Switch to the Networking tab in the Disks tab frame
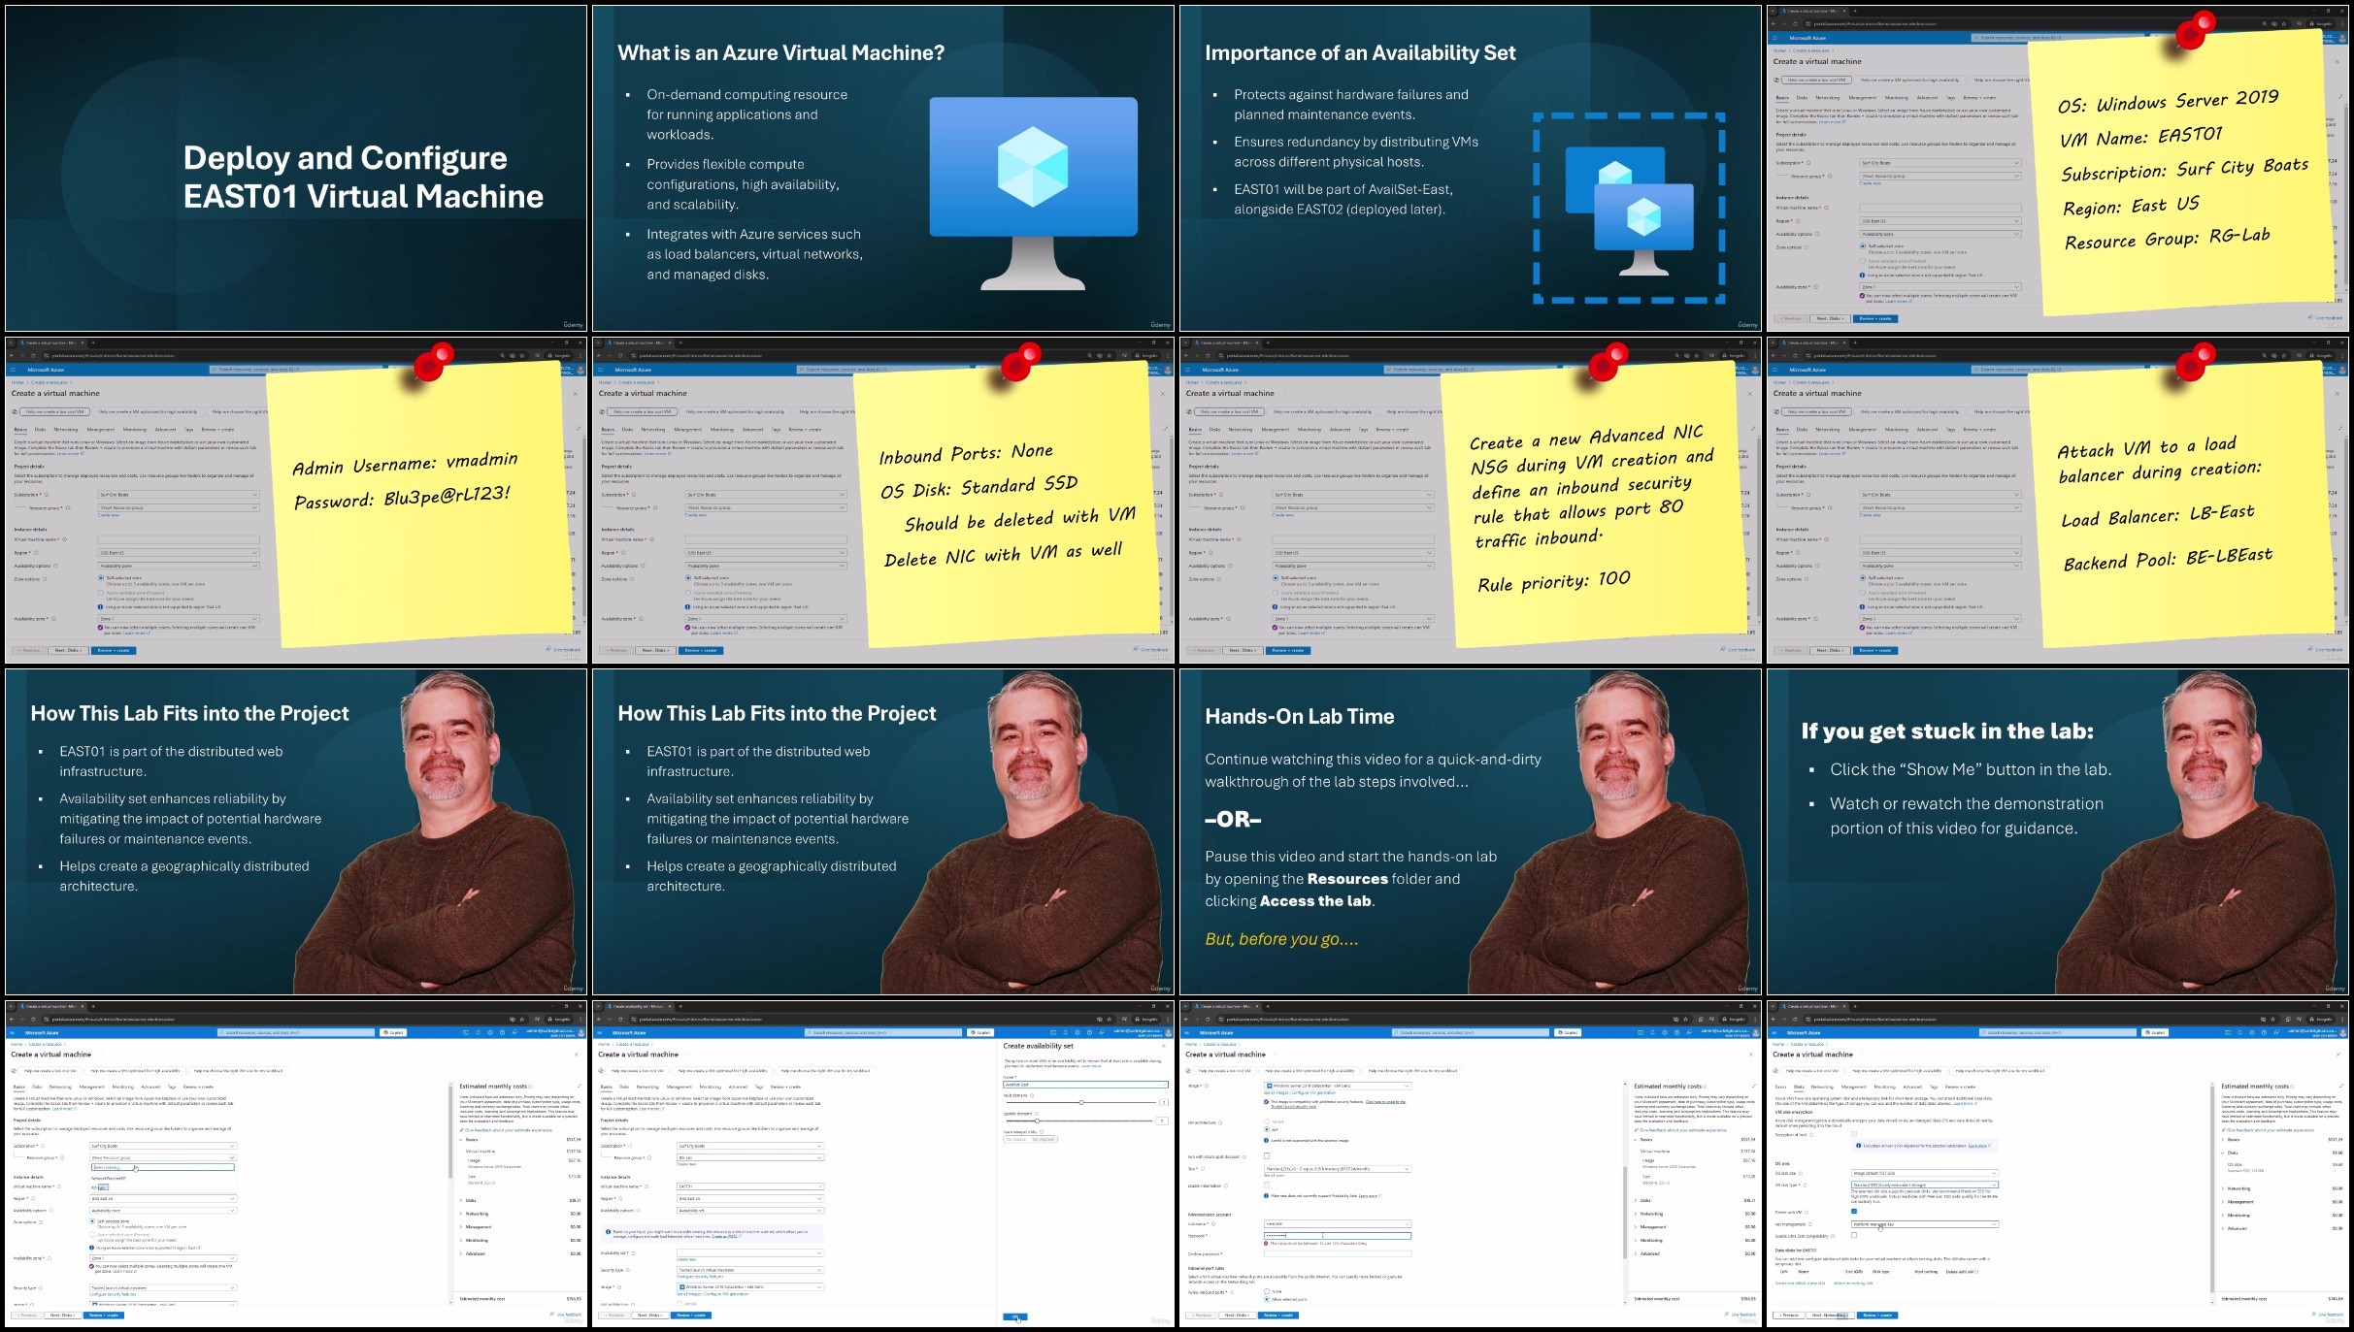Viewport: 2354px width, 1332px height. click(x=1822, y=1087)
